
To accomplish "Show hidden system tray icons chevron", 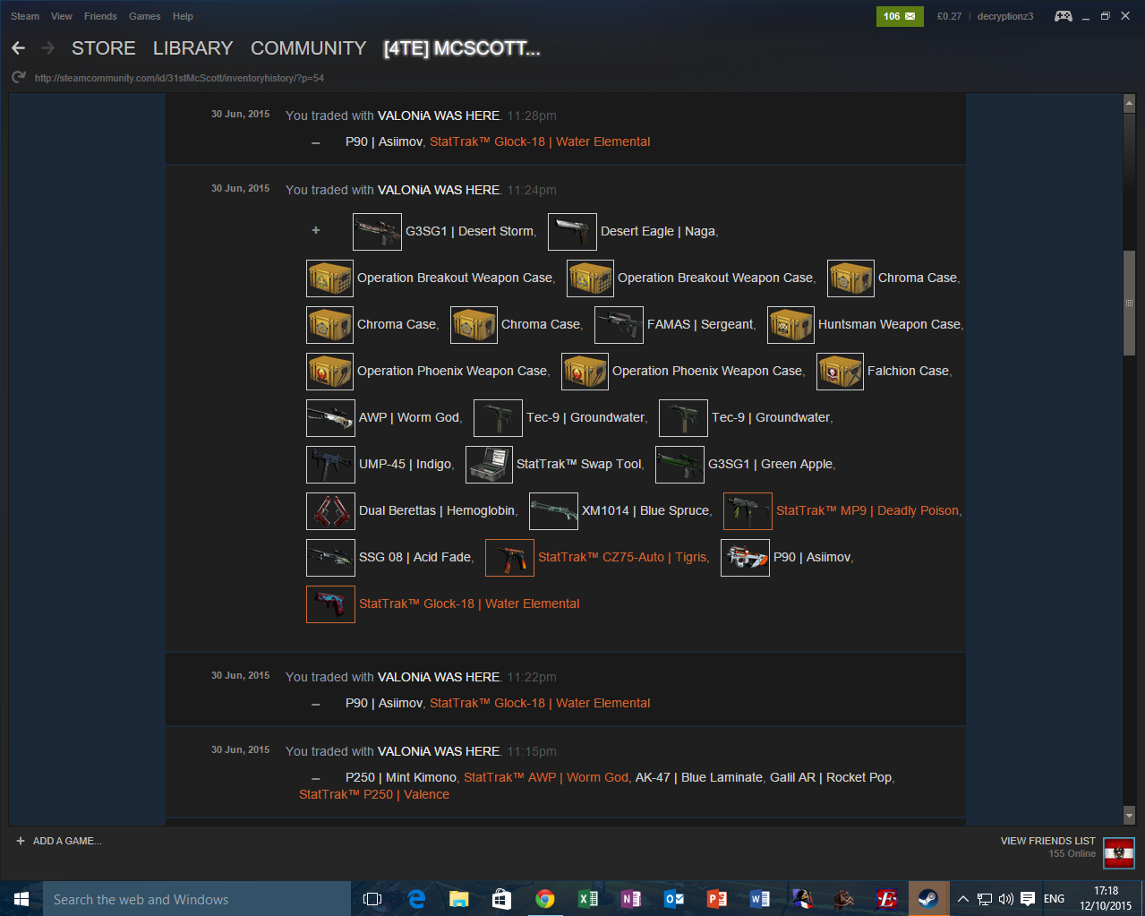I will tap(962, 899).
